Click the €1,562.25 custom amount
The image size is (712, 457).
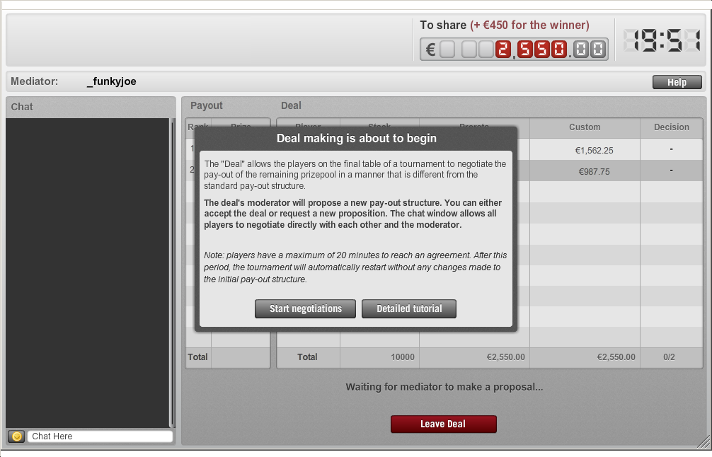click(x=594, y=150)
